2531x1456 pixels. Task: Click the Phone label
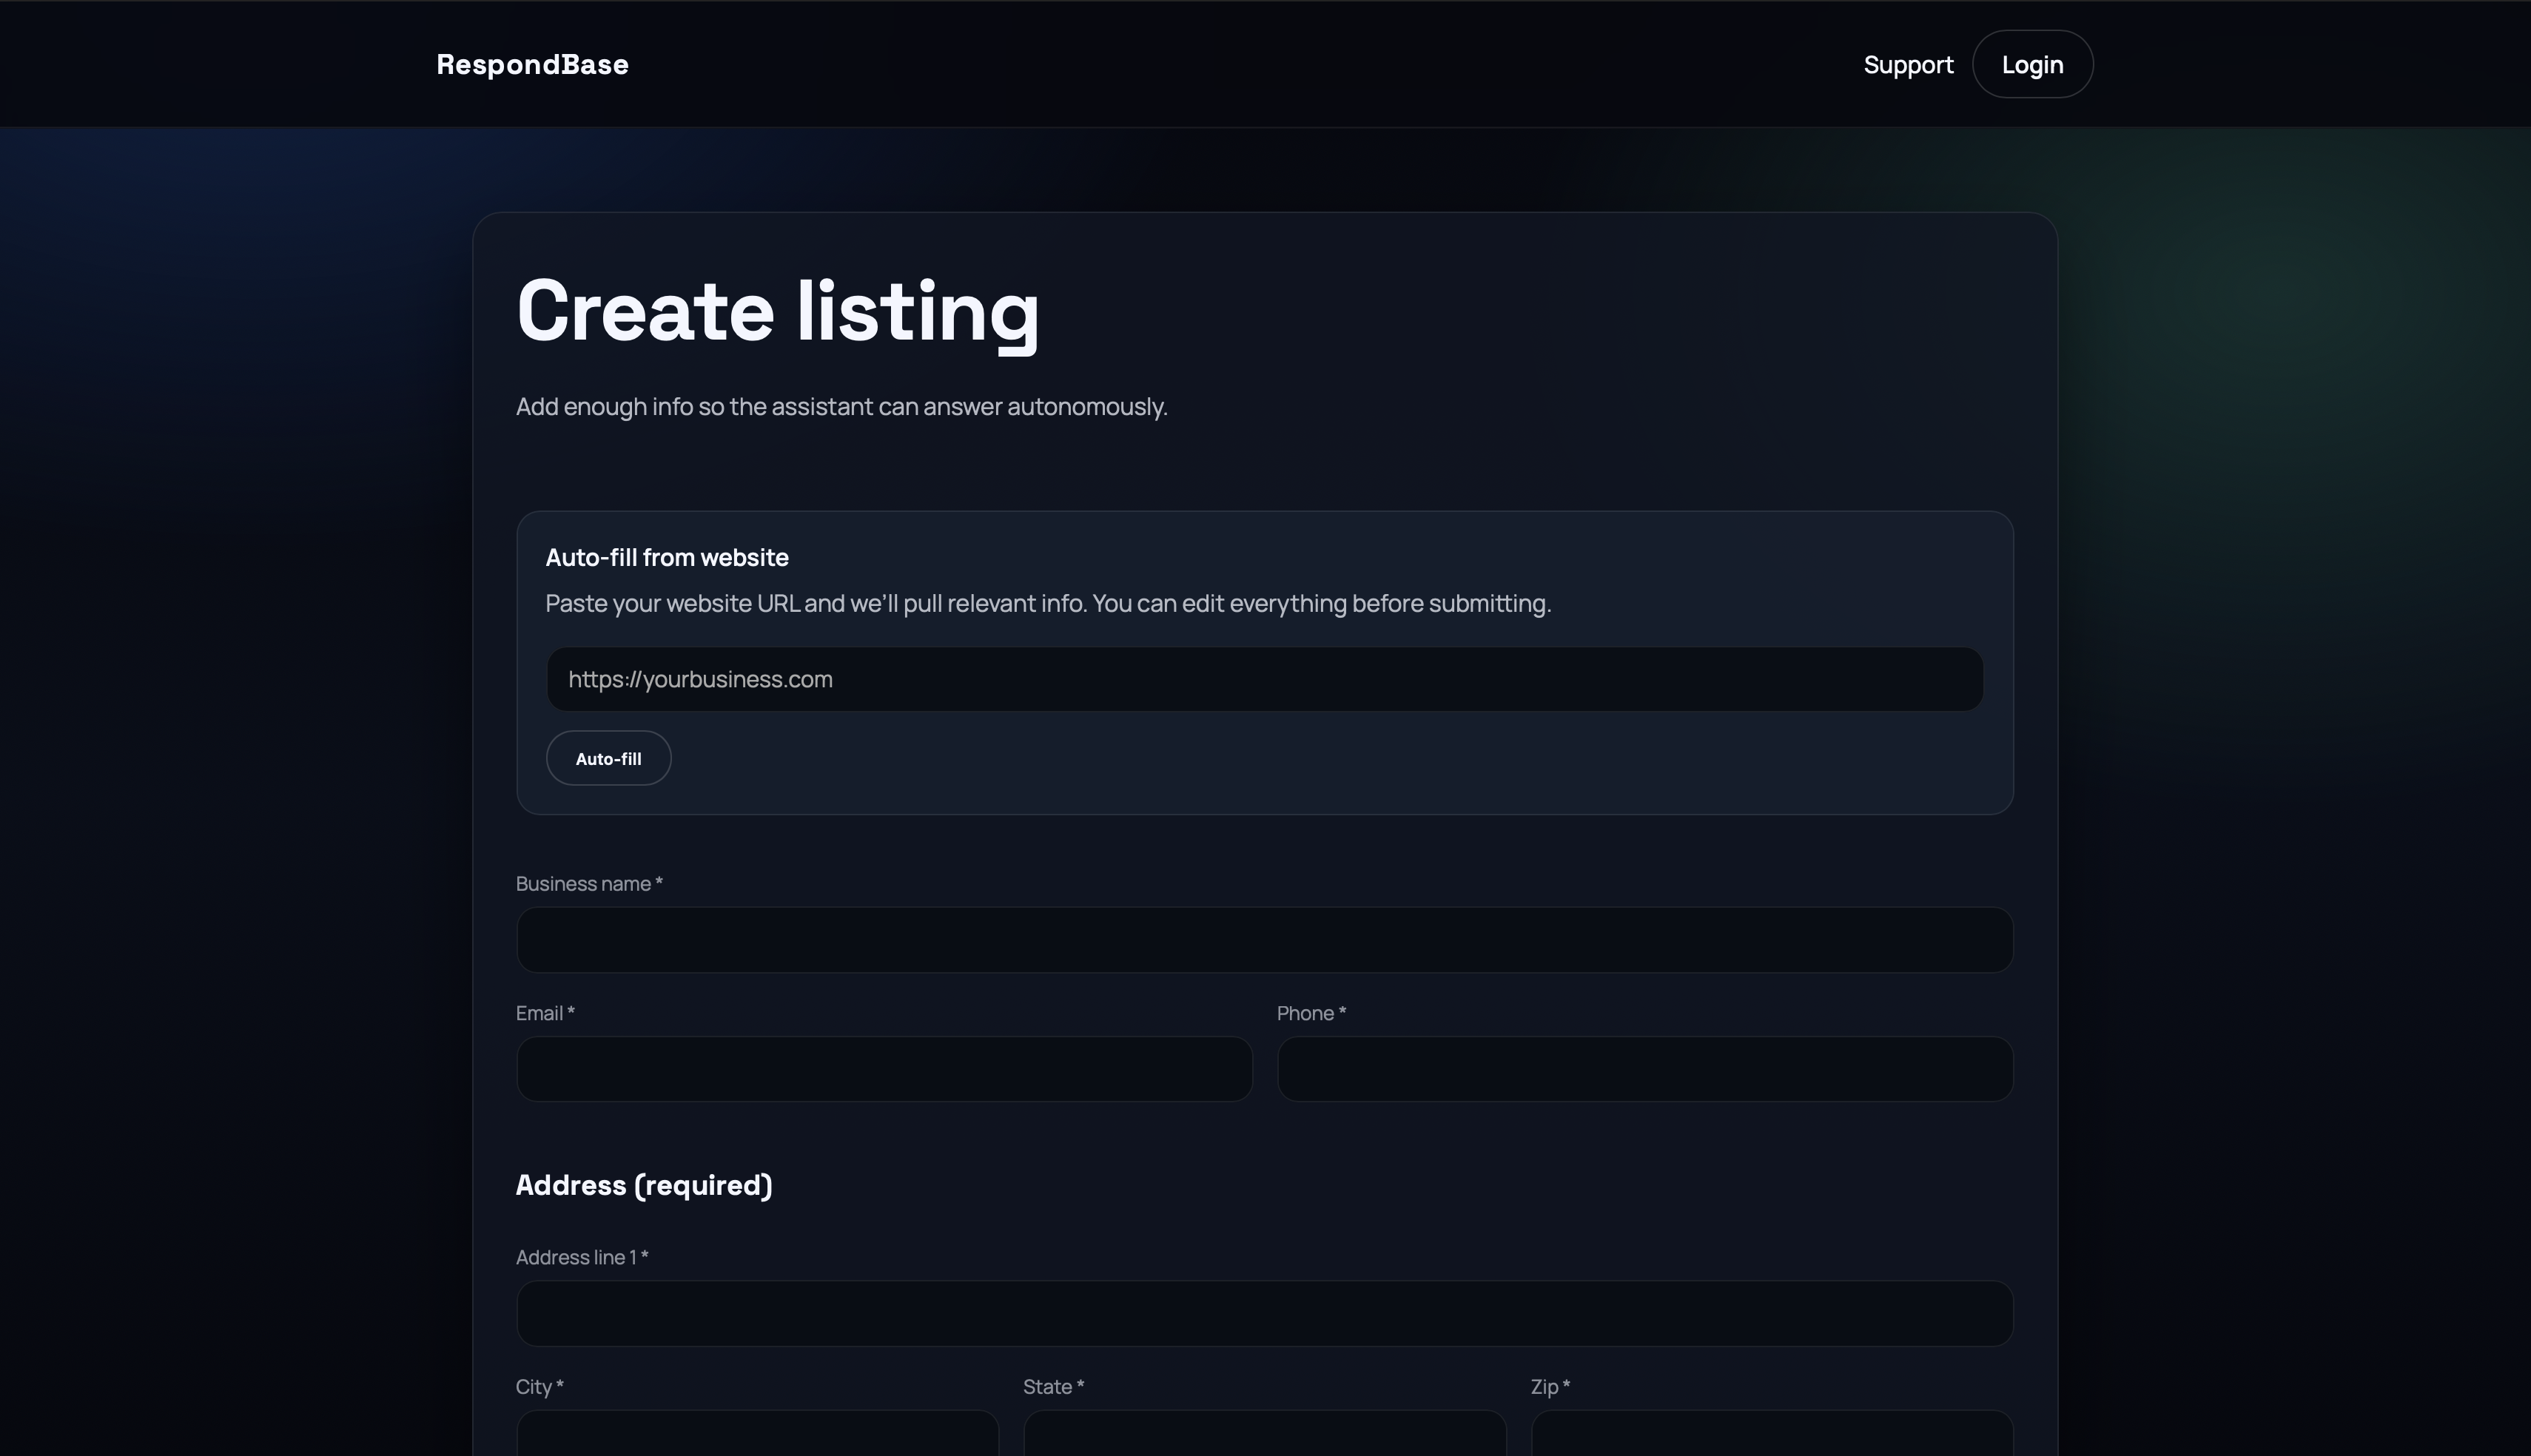tap(1311, 1012)
